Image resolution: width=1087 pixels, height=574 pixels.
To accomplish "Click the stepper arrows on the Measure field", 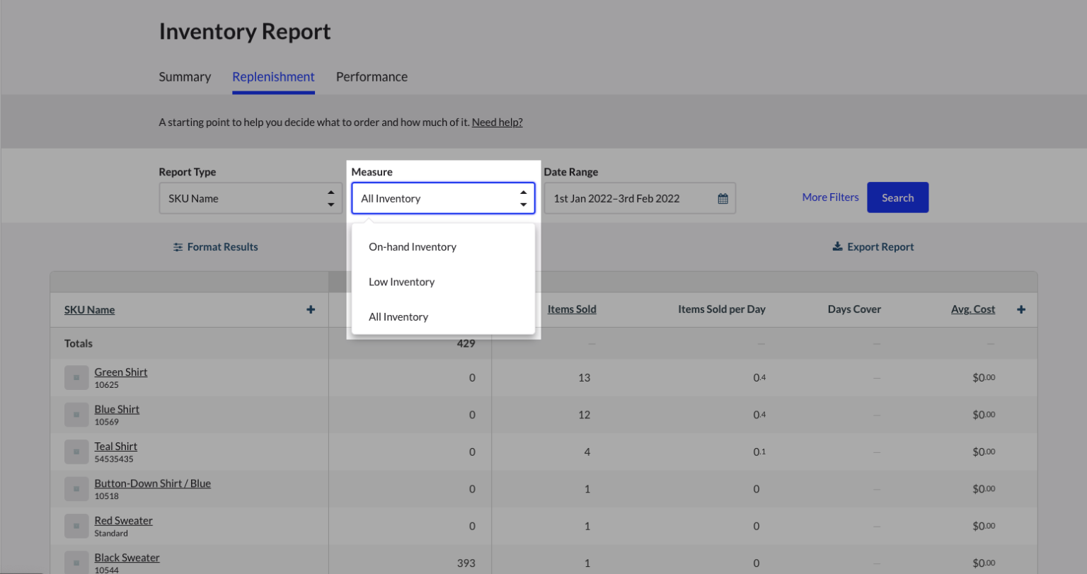I will [523, 198].
